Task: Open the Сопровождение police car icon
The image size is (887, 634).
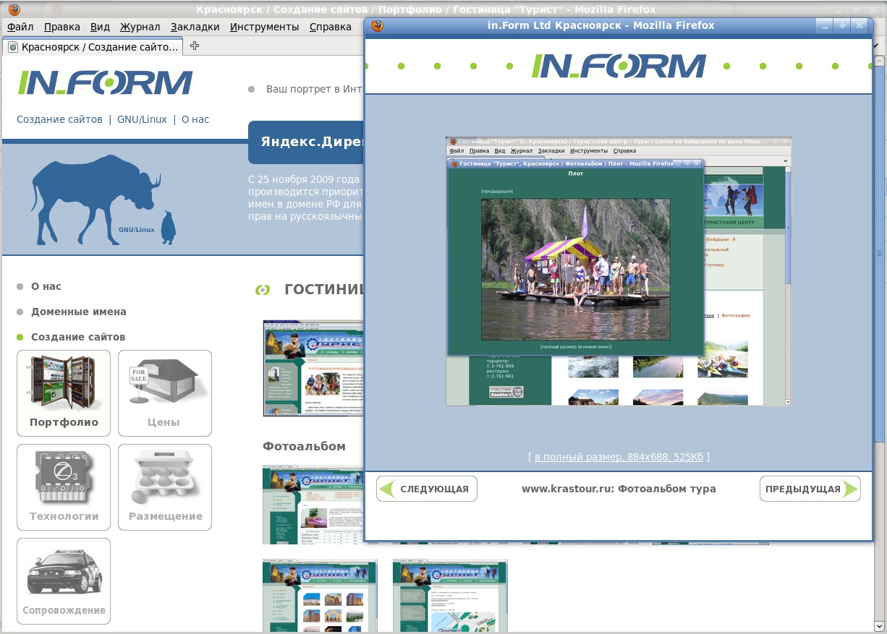Action: point(64,581)
